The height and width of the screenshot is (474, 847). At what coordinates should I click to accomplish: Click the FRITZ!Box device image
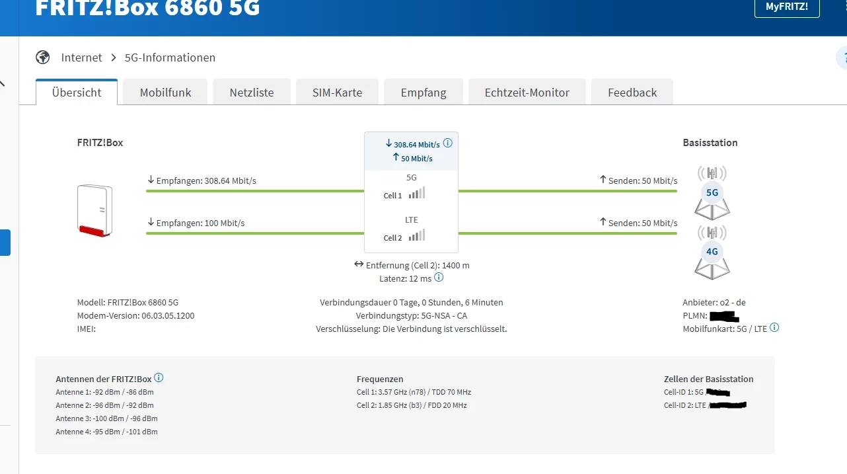94,210
